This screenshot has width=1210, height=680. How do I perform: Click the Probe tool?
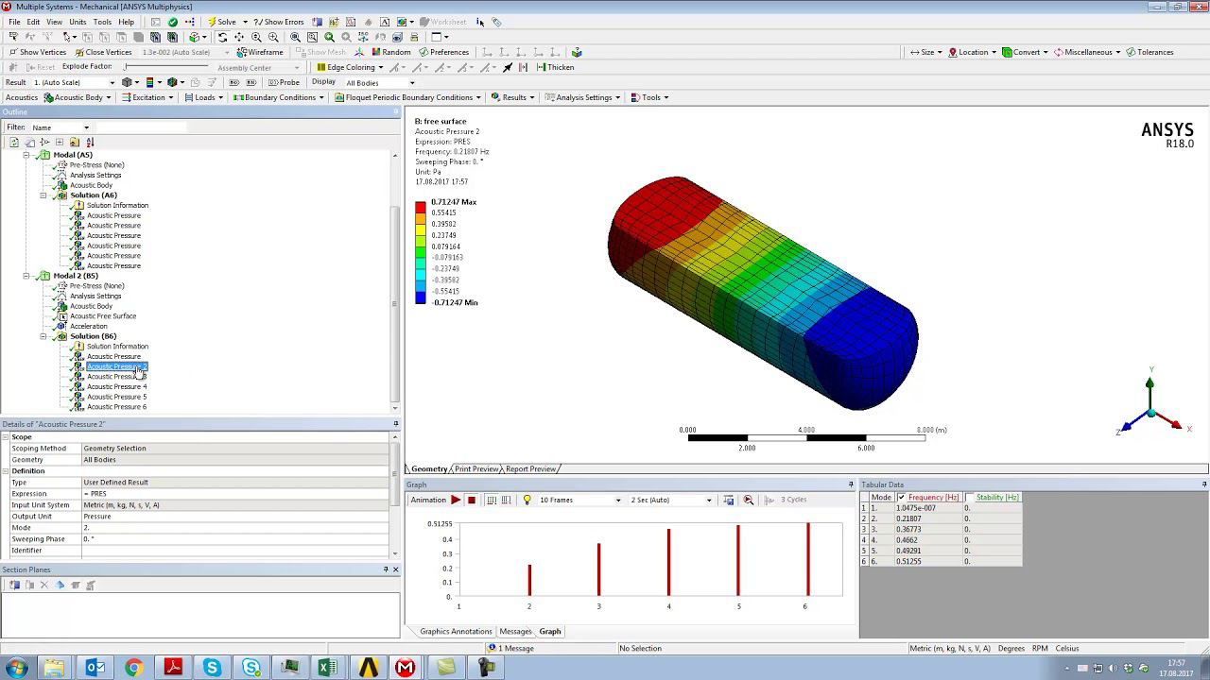[x=284, y=82]
